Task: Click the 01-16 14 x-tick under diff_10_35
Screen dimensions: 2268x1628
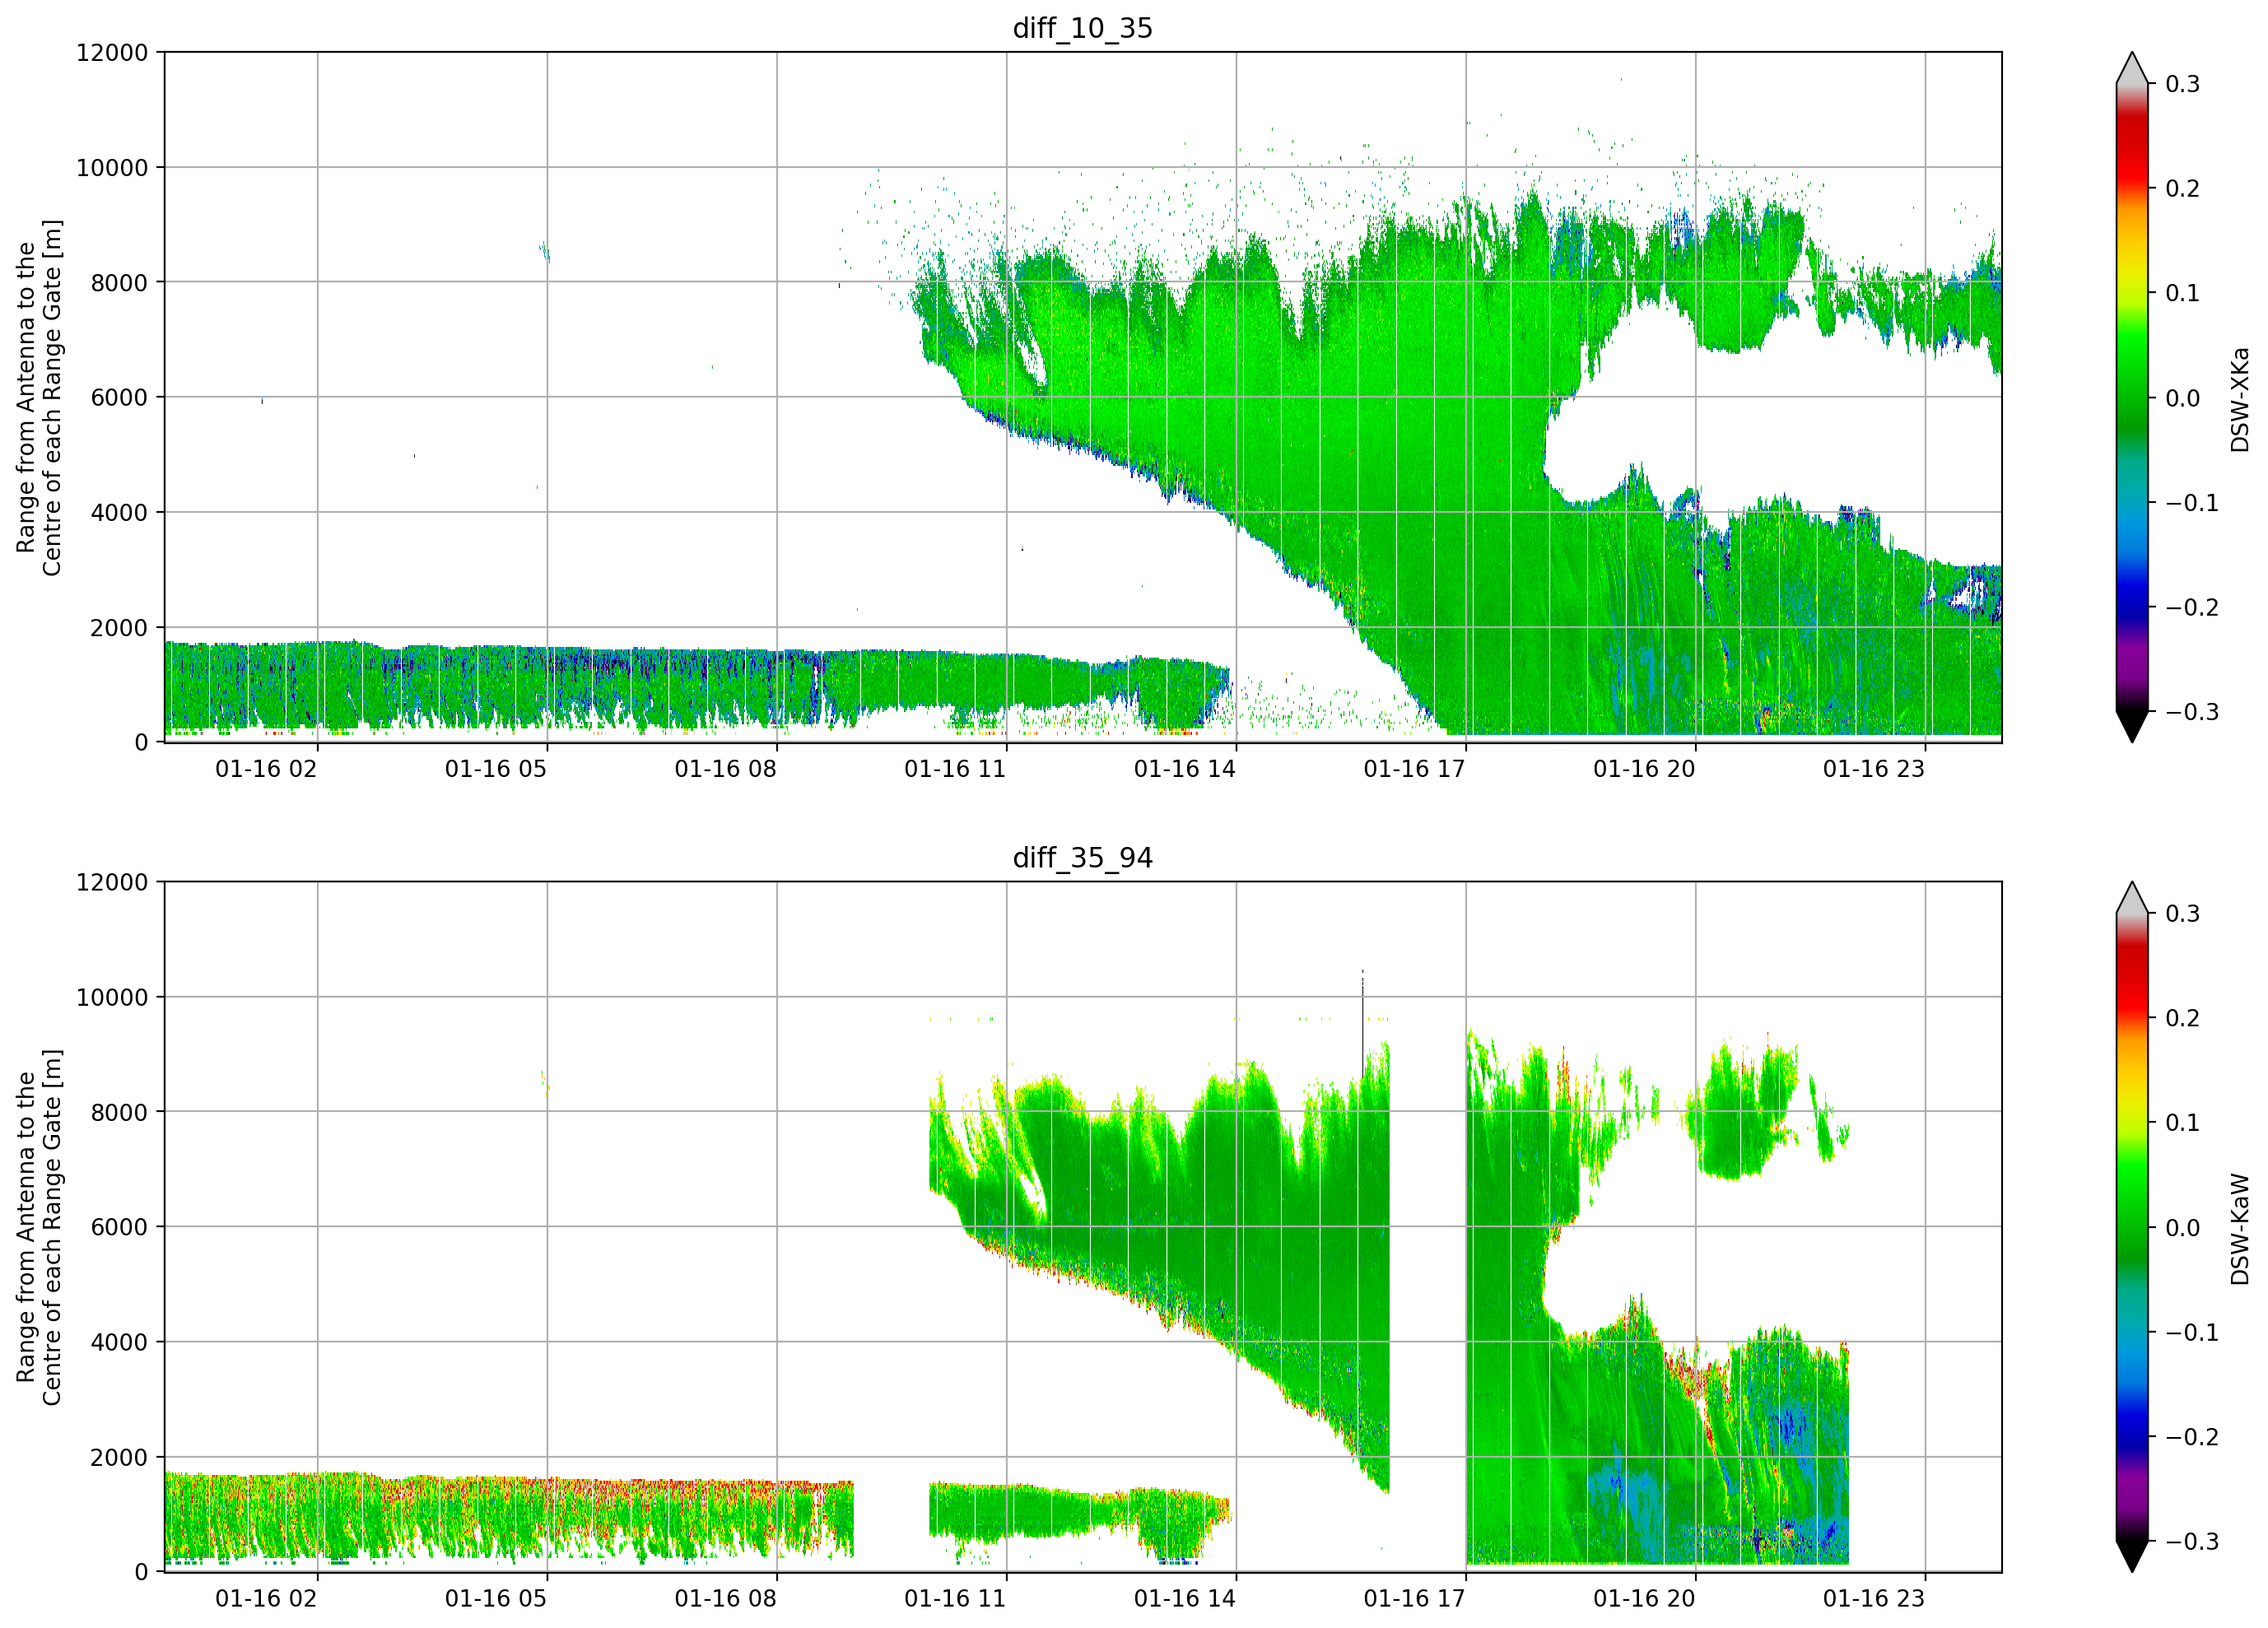Action: click(x=1185, y=769)
